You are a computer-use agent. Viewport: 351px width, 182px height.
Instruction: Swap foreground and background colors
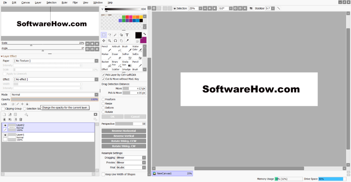coord(145,34)
